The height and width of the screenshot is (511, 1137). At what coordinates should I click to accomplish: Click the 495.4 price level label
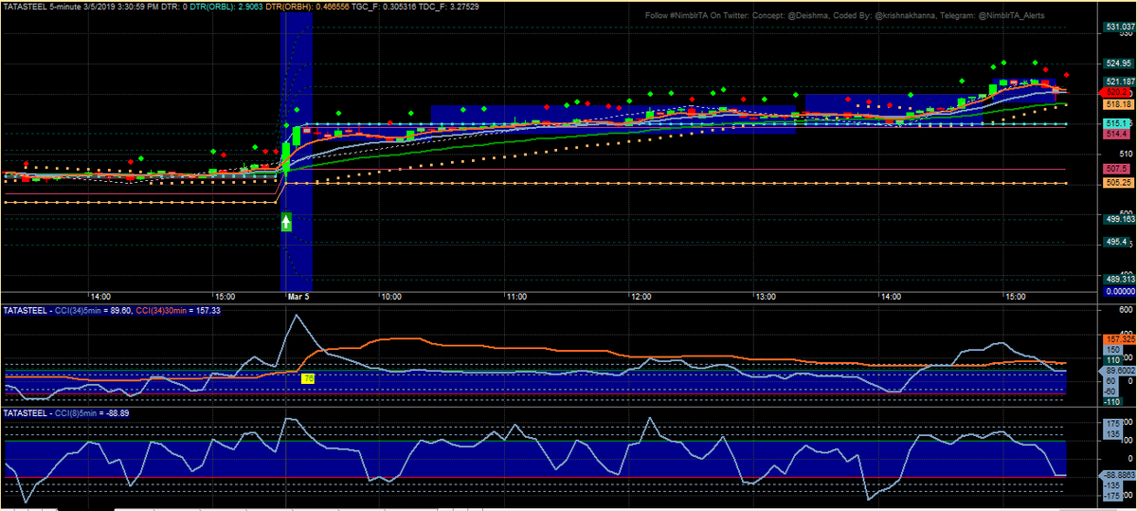tap(1115, 242)
